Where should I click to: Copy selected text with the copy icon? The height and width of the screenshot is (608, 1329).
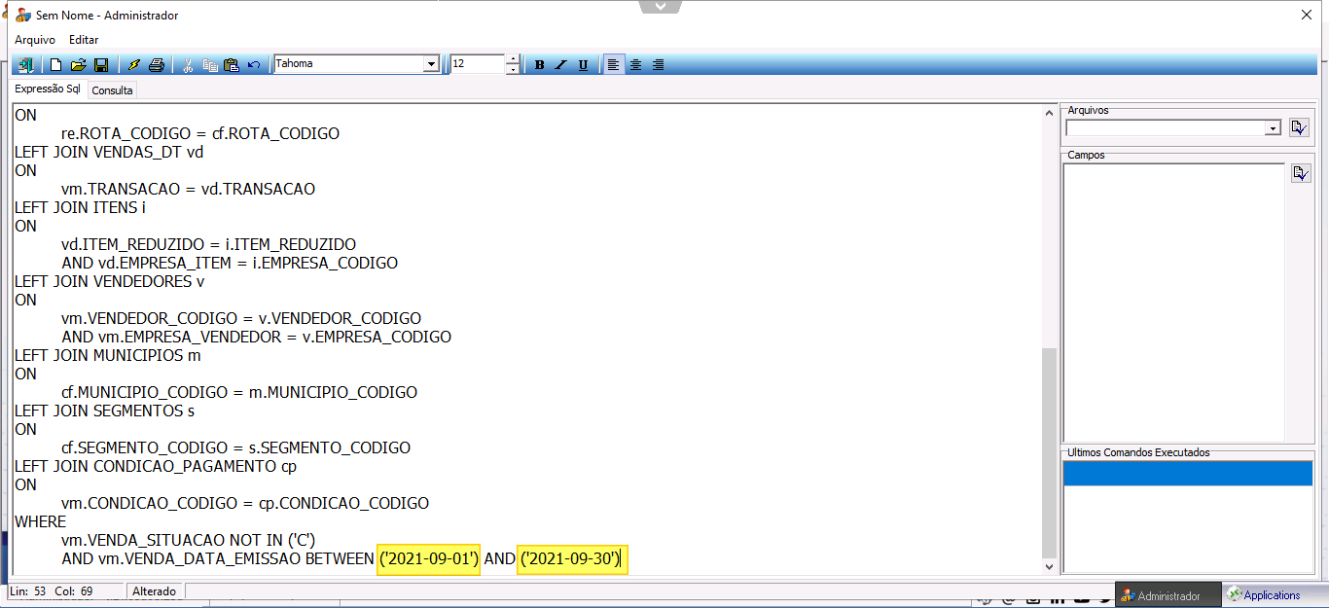(210, 65)
